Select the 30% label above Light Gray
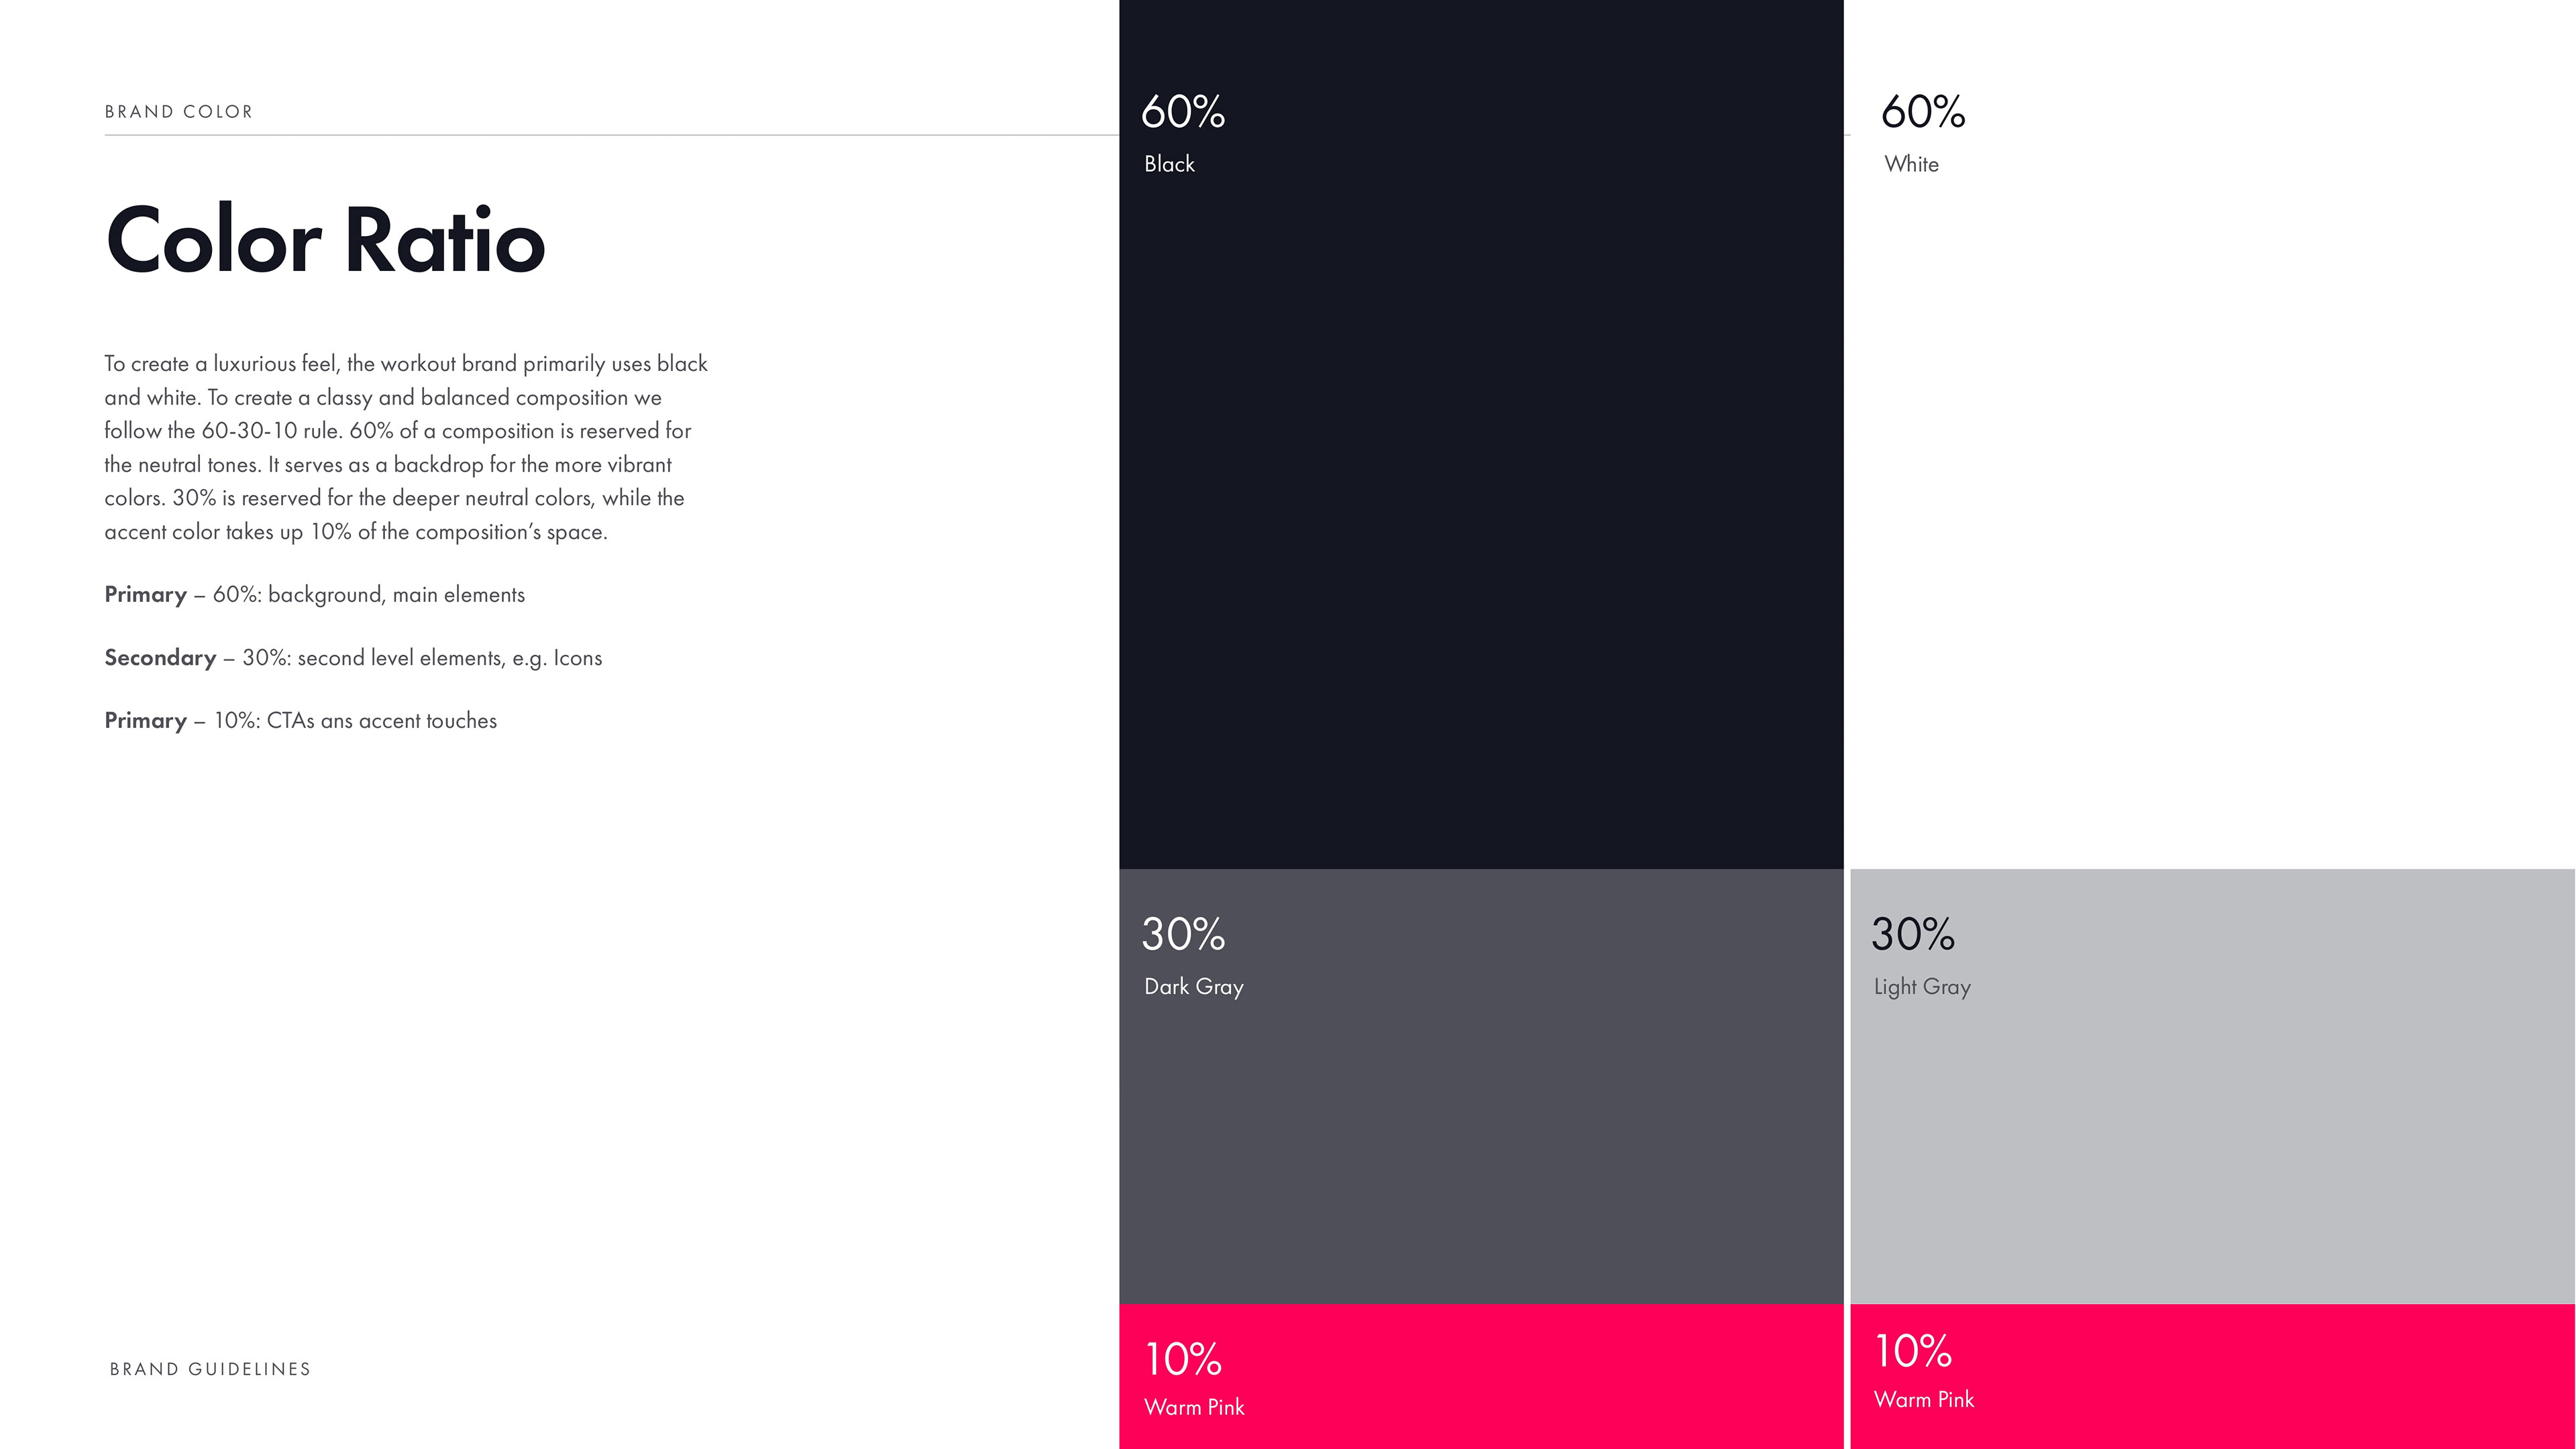The width and height of the screenshot is (2576, 1449). pos(1912,934)
